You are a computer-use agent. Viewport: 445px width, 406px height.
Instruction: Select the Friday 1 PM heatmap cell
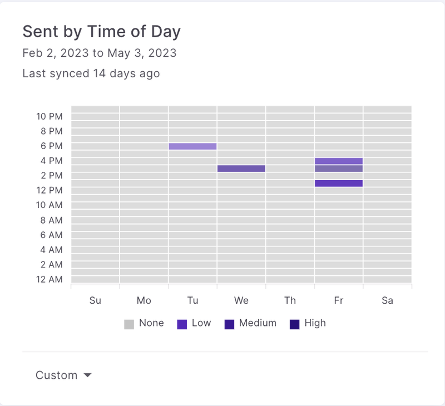(339, 183)
